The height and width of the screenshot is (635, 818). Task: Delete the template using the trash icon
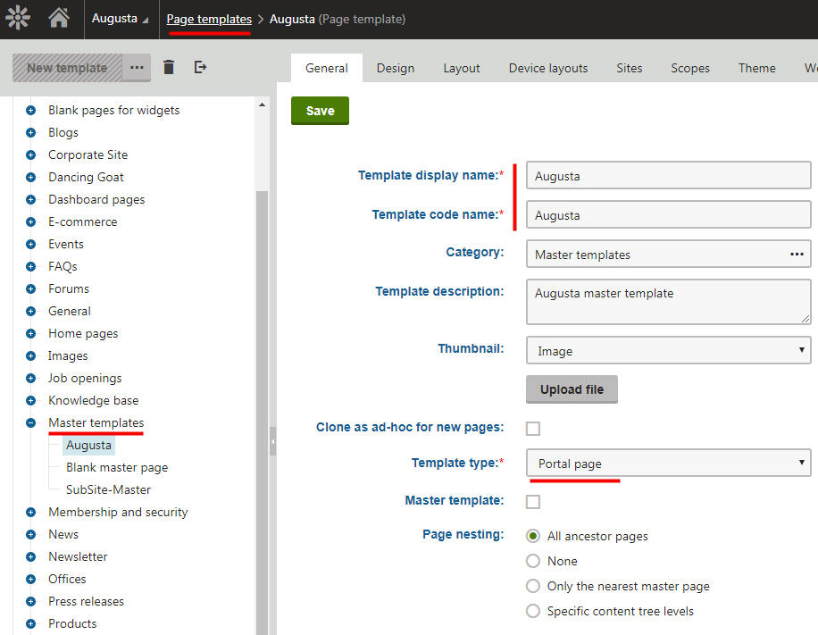coord(169,66)
